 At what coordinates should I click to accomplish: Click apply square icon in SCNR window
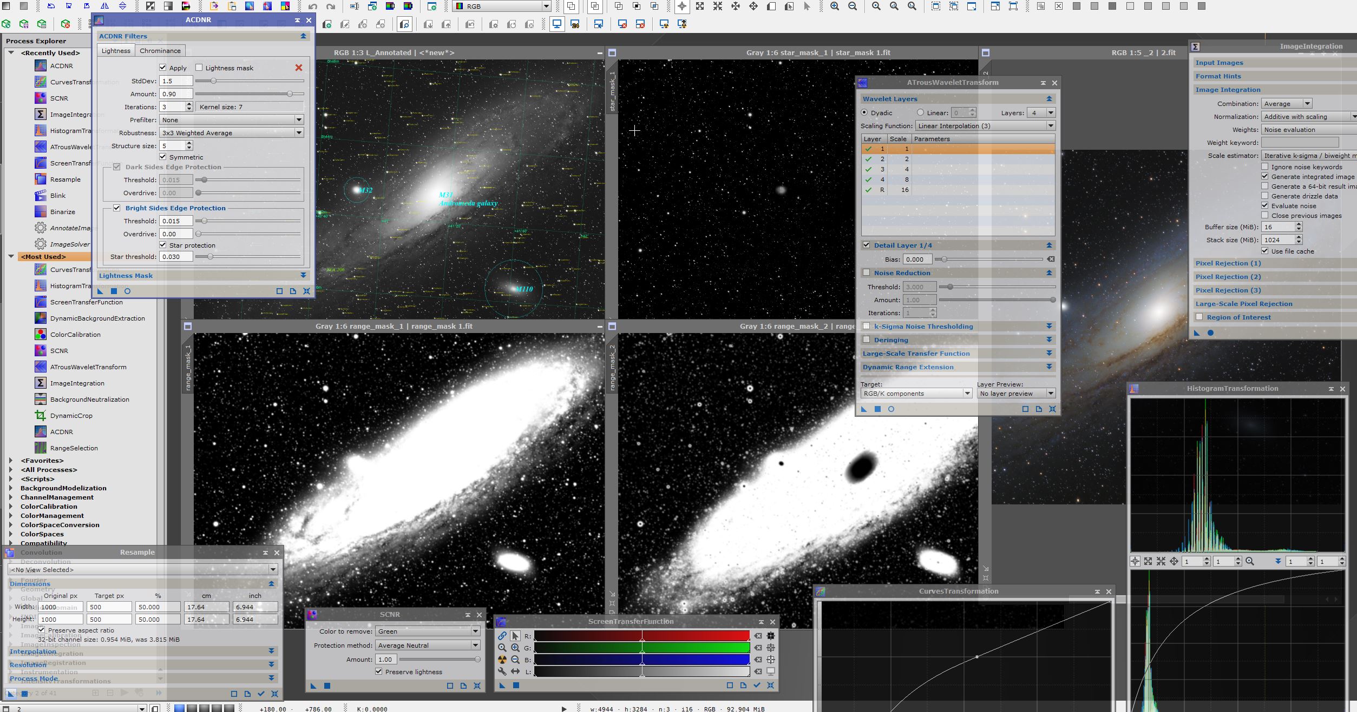(x=327, y=686)
